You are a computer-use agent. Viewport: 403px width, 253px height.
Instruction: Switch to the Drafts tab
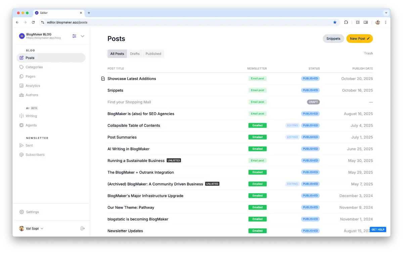135,54
